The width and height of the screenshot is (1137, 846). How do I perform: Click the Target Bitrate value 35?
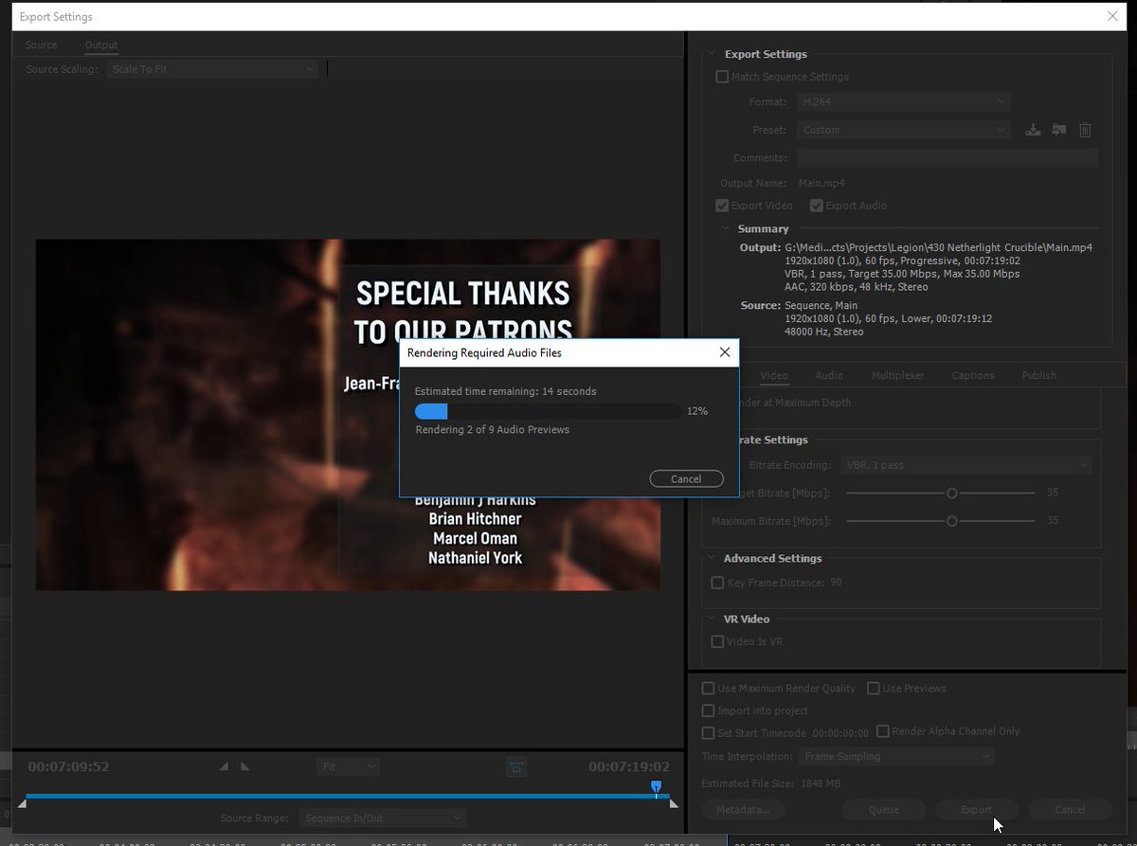[x=1052, y=493]
